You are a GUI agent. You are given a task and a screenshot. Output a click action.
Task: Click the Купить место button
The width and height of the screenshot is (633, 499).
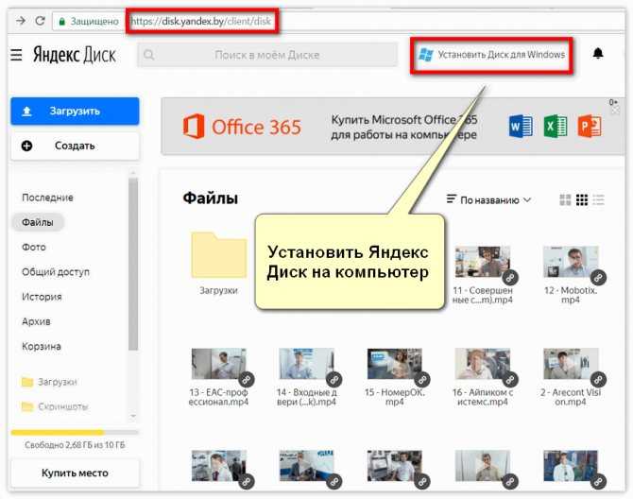coord(75,473)
